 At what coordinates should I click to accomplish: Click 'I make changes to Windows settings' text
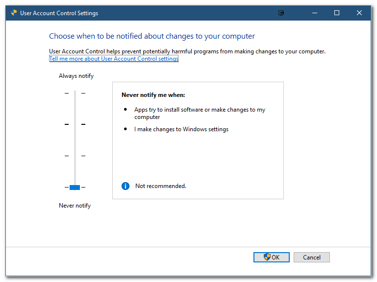coord(181,129)
